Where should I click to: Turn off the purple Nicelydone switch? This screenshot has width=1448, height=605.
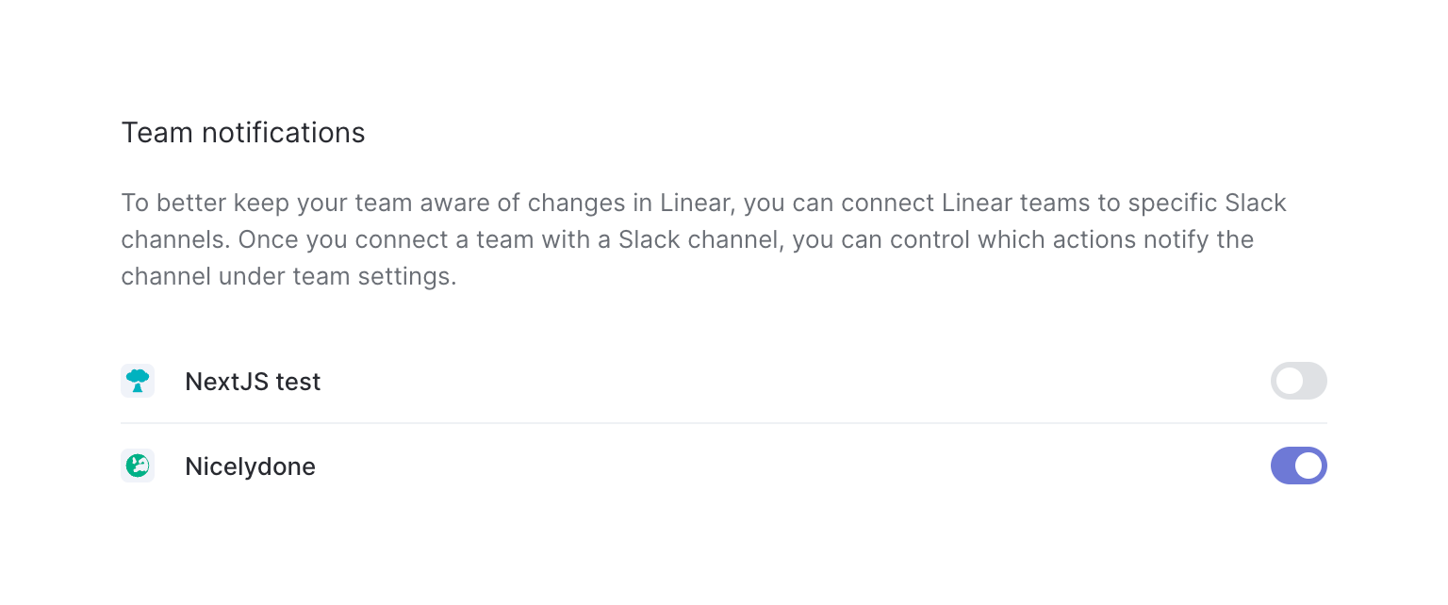pos(1298,466)
